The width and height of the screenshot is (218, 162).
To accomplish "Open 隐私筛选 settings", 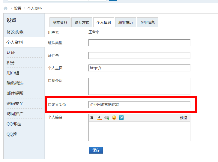I will [24, 83].
